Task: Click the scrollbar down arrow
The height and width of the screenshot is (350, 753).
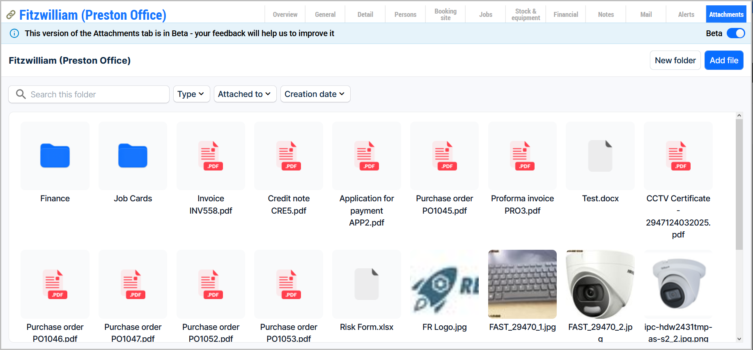Action: (739, 339)
